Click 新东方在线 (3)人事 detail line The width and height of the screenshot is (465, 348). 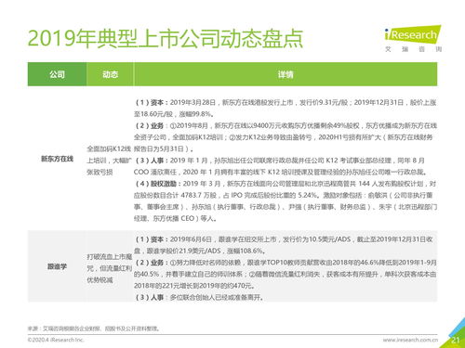pyautogui.click(x=282, y=166)
